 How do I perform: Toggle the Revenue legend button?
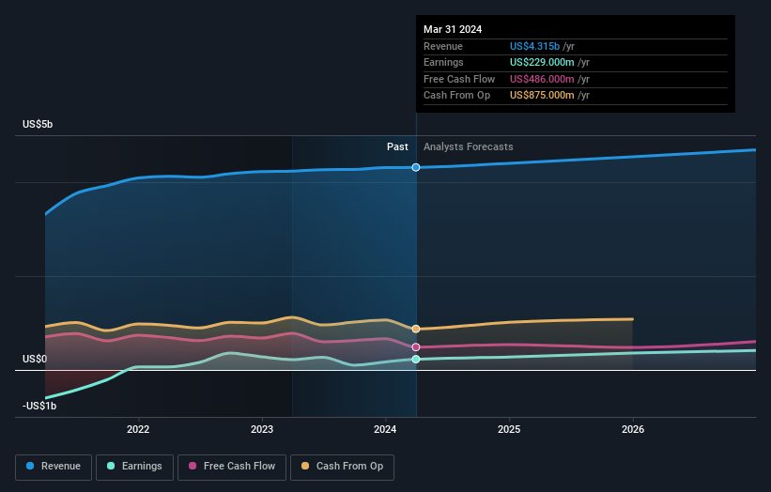pos(54,467)
